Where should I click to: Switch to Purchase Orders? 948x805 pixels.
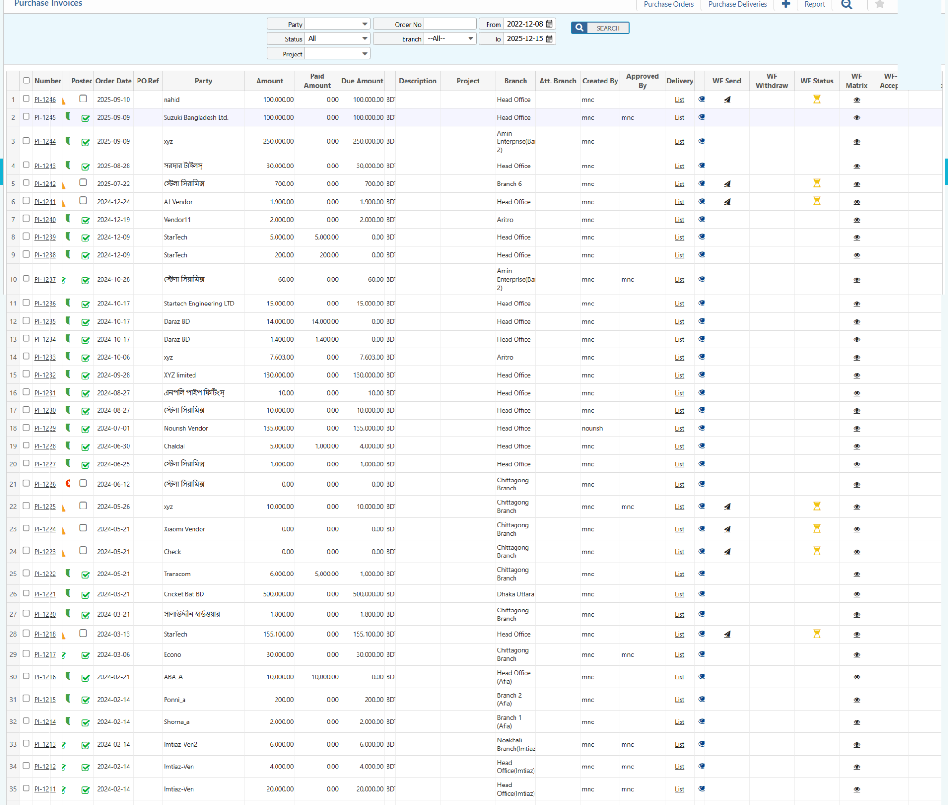(668, 4)
